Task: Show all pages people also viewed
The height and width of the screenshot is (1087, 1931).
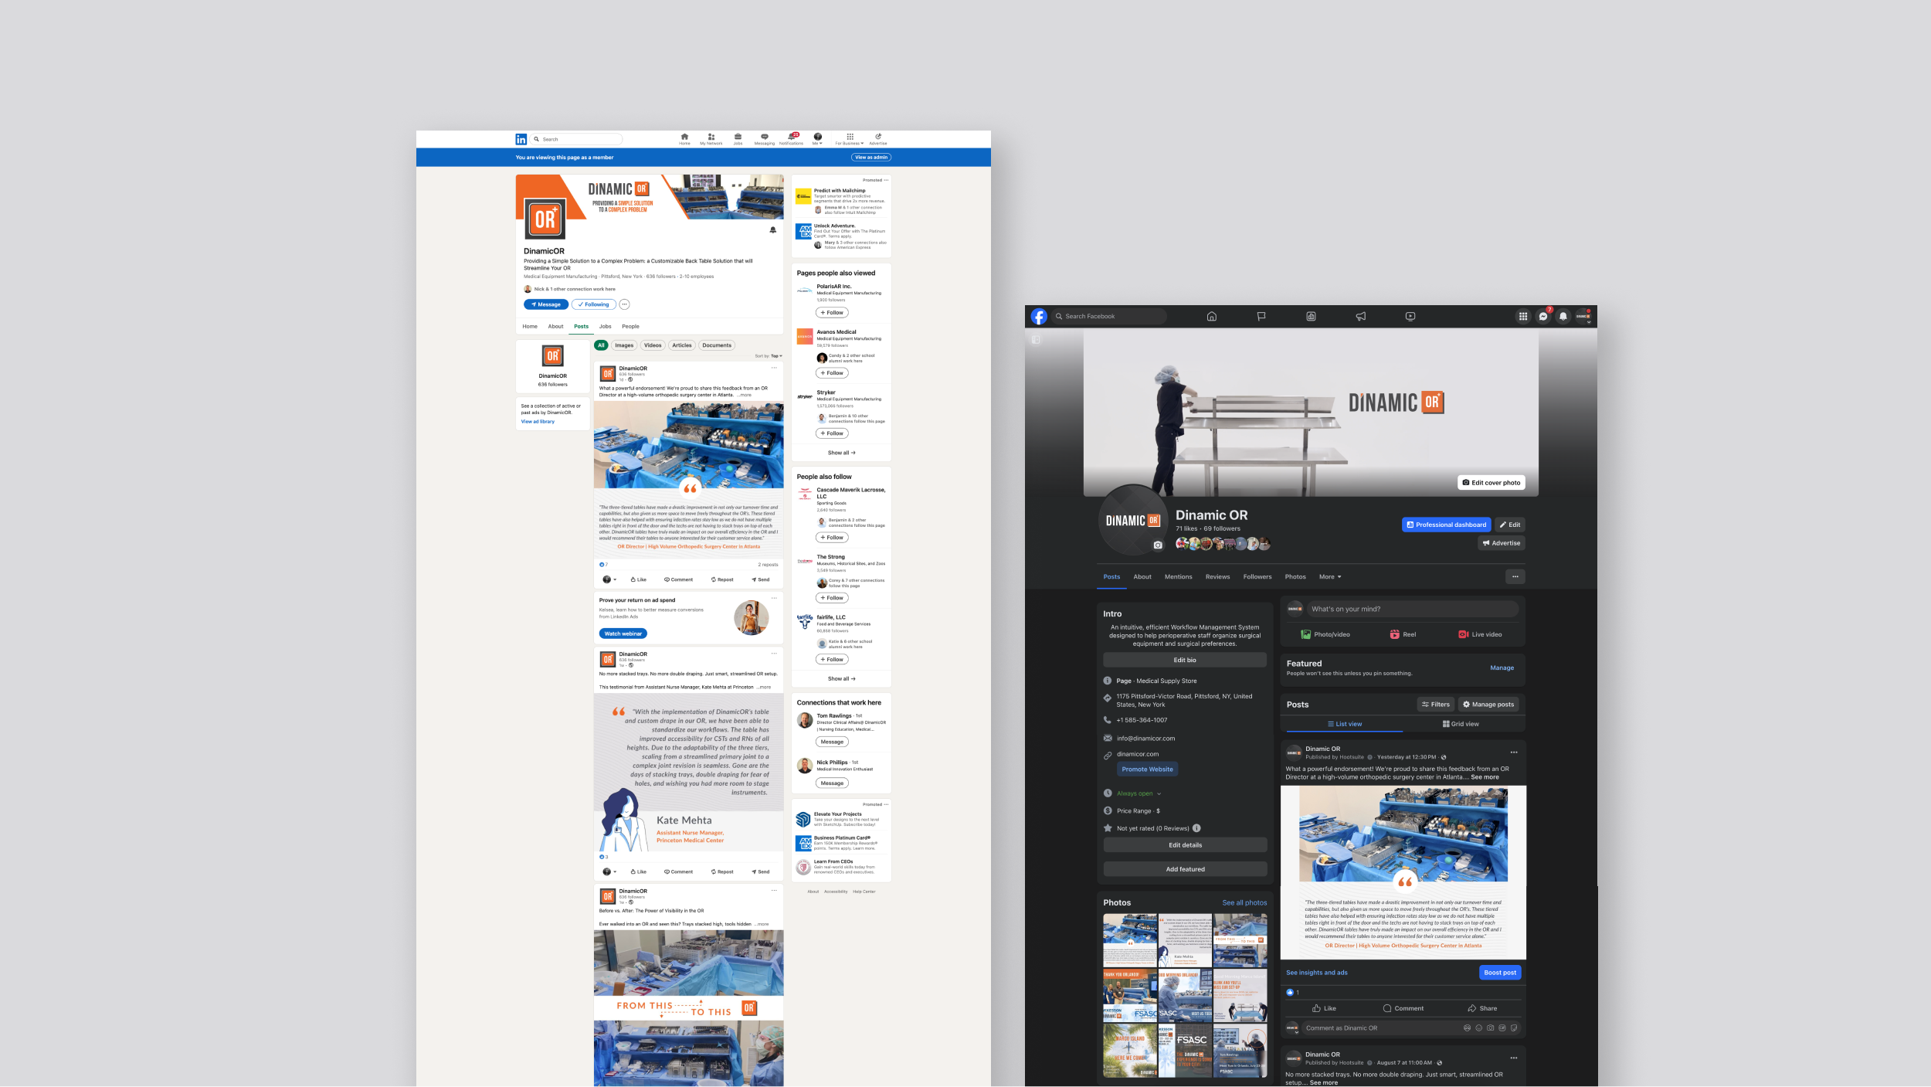Action: click(841, 453)
